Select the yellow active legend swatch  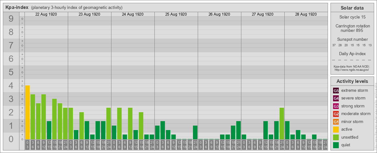(336, 129)
